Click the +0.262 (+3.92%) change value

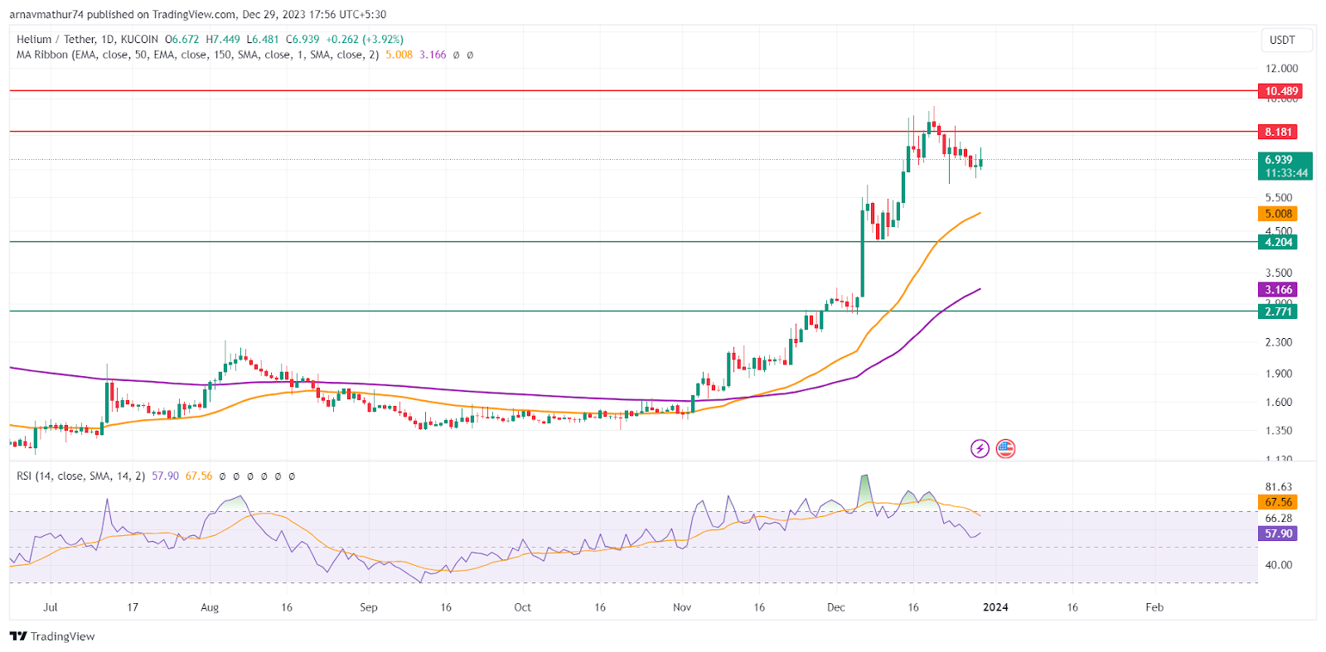point(365,39)
